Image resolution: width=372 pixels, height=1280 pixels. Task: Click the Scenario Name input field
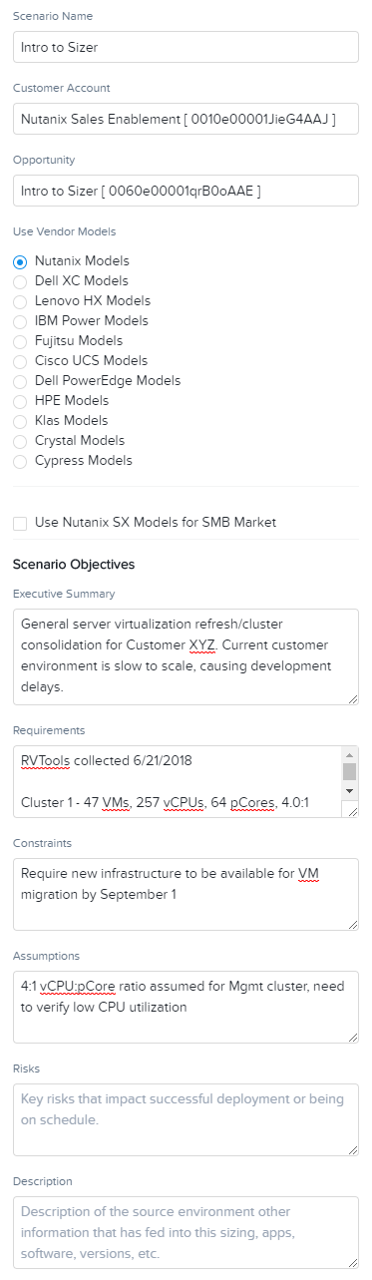186,47
